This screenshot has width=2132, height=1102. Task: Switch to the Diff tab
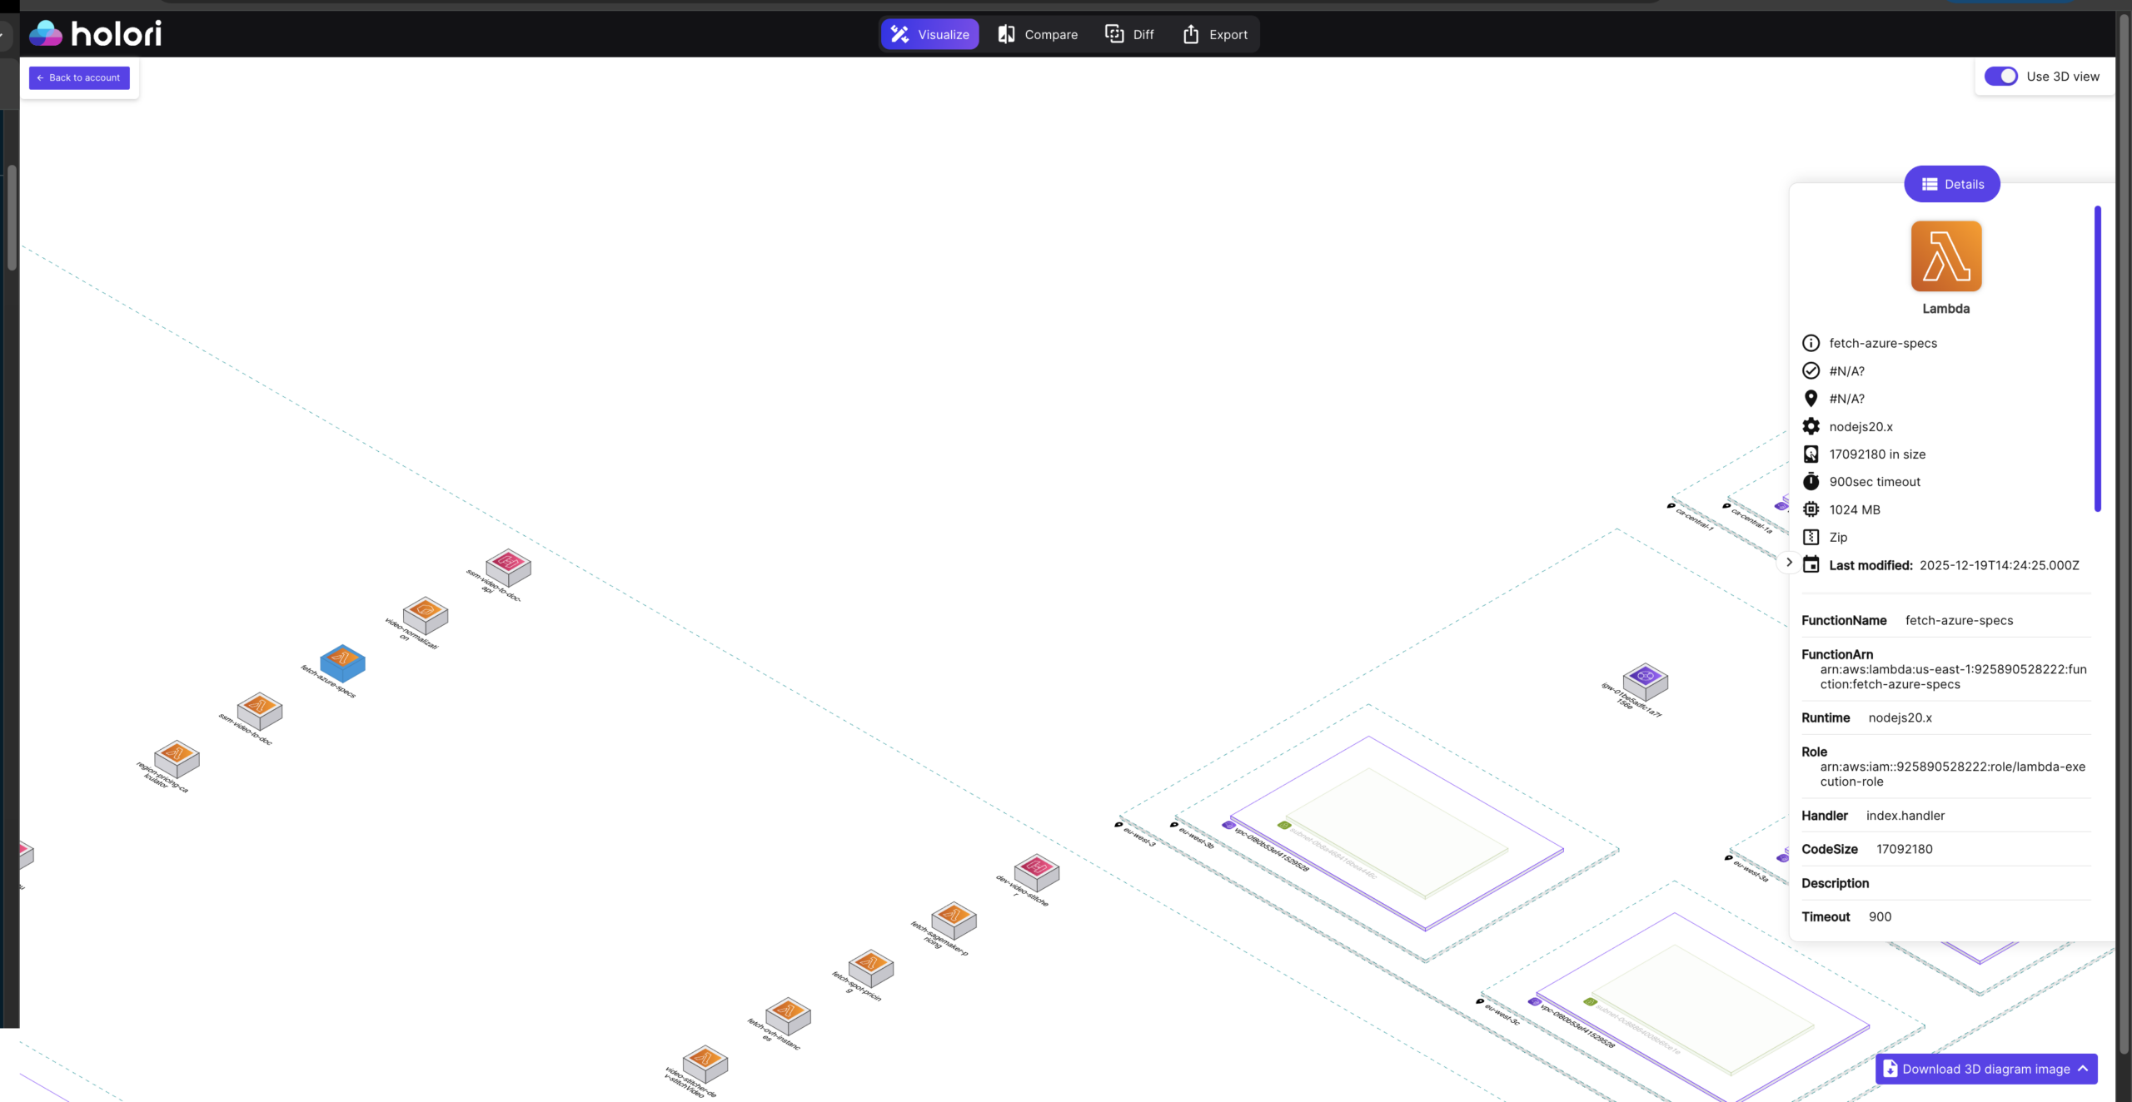coord(1129,34)
